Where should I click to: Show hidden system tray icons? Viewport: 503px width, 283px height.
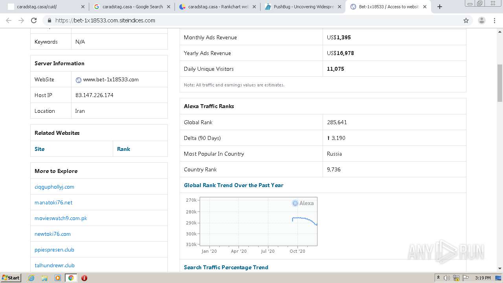coord(438,278)
